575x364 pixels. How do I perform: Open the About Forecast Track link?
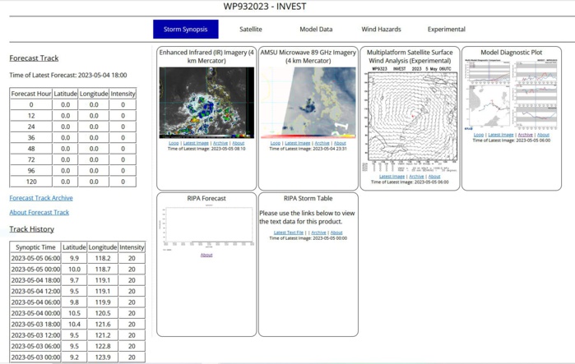coord(39,212)
